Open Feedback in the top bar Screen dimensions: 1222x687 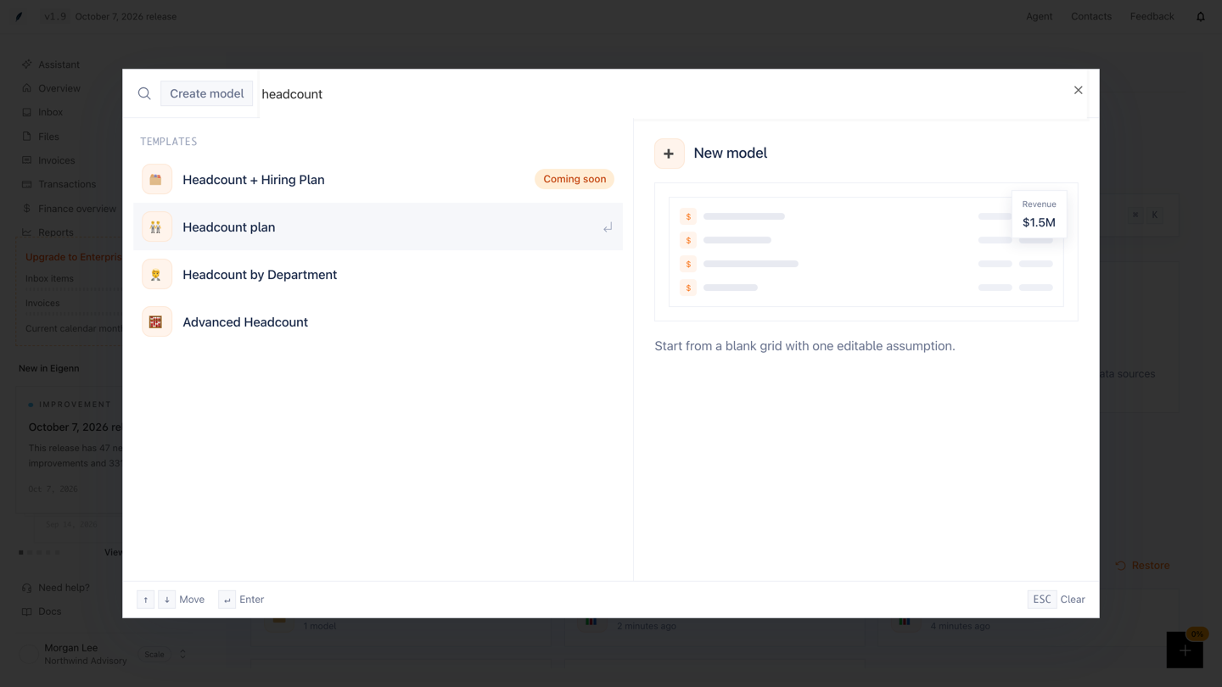pos(1152,16)
